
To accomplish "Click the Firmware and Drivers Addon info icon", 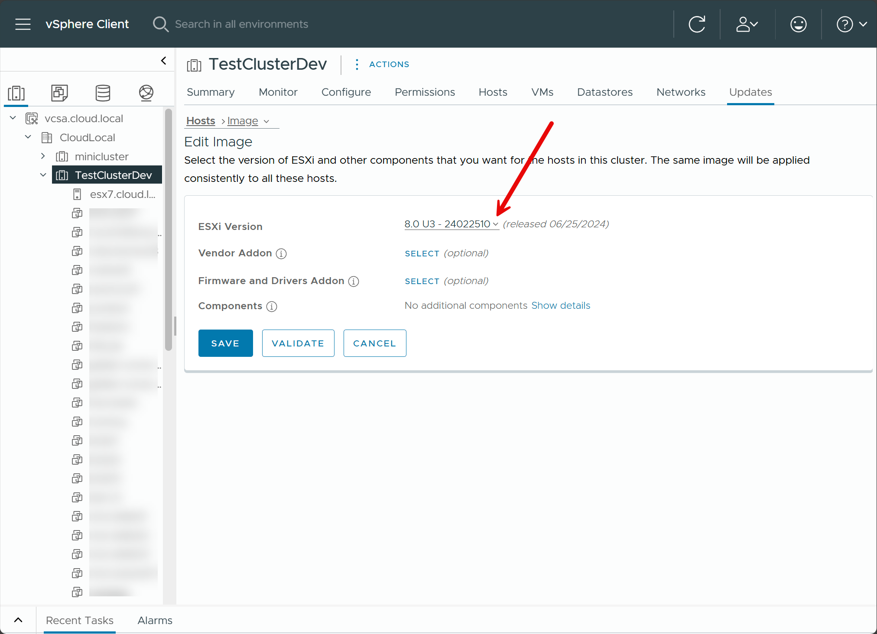I will pyautogui.click(x=353, y=281).
